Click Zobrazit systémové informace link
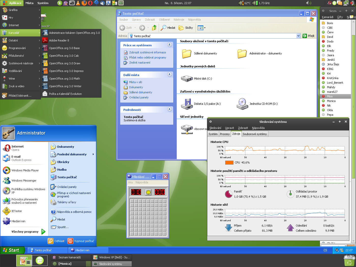The image size is (356, 267). click(x=147, y=52)
